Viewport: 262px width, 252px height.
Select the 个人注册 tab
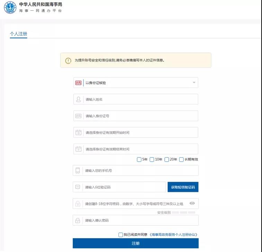[x=19, y=34]
